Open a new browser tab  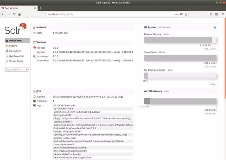(x=41, y=8)
